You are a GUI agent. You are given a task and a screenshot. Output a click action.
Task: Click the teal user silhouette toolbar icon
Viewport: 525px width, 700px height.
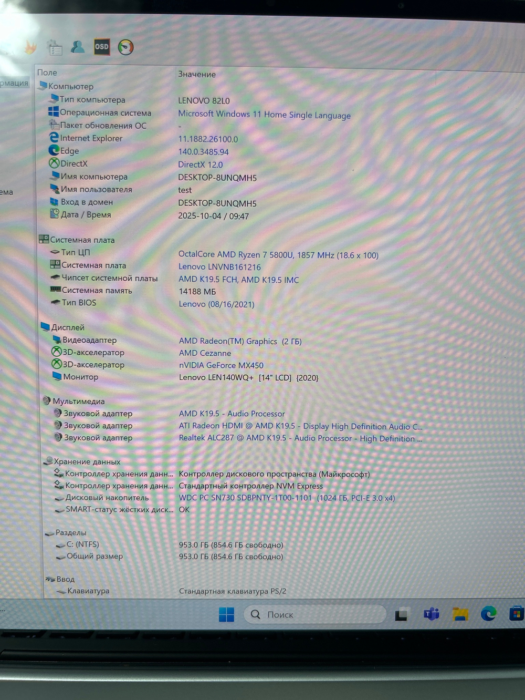(78, 47)
